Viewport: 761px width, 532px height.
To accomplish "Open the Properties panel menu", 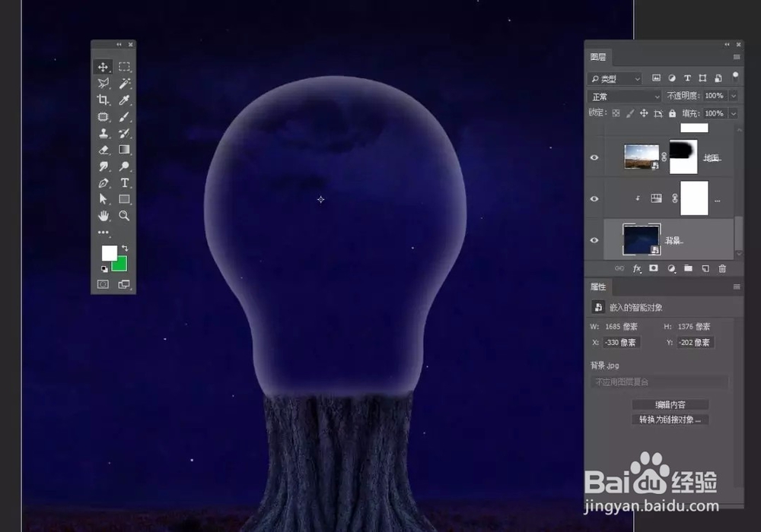I will pyautogui.click(x=736, y=287).
